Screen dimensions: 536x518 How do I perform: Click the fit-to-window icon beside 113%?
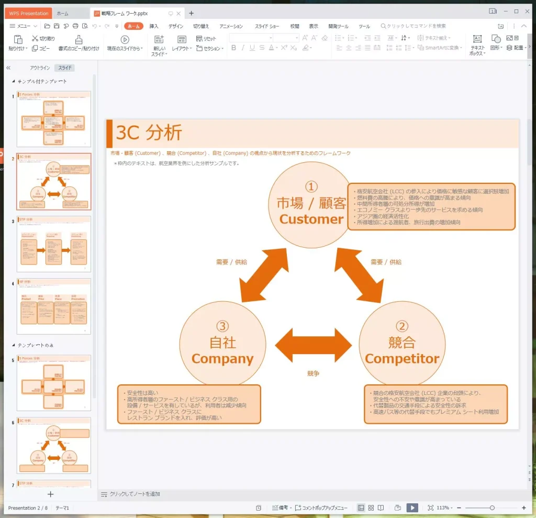(431, 508)
